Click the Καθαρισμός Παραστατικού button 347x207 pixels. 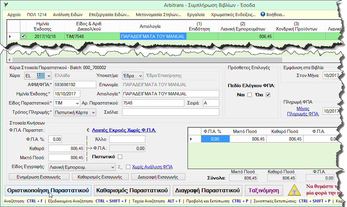point(132,190)
